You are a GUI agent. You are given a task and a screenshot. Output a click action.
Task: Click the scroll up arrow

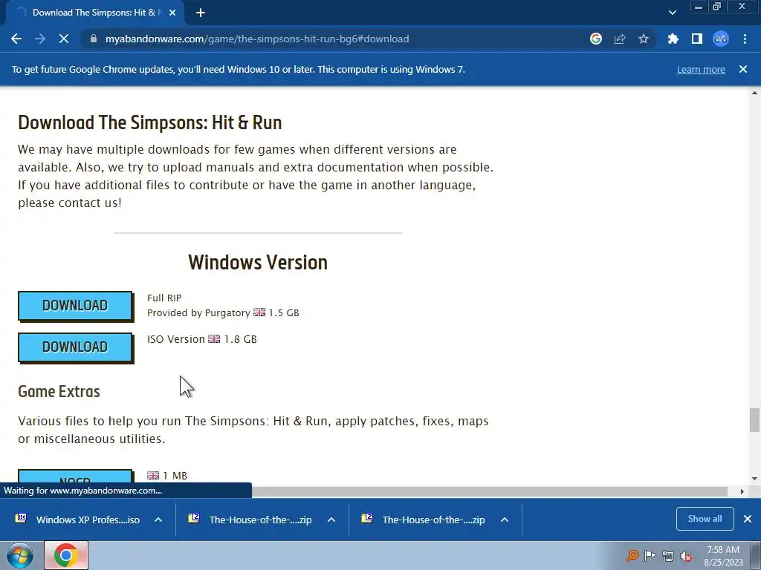tap(754, 93)
